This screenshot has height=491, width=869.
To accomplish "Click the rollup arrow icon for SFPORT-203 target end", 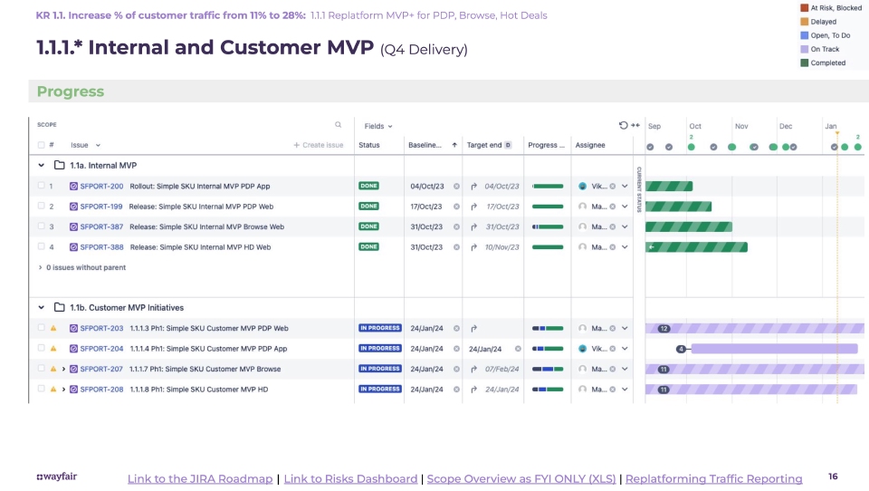I will click(x=473, y=329).
